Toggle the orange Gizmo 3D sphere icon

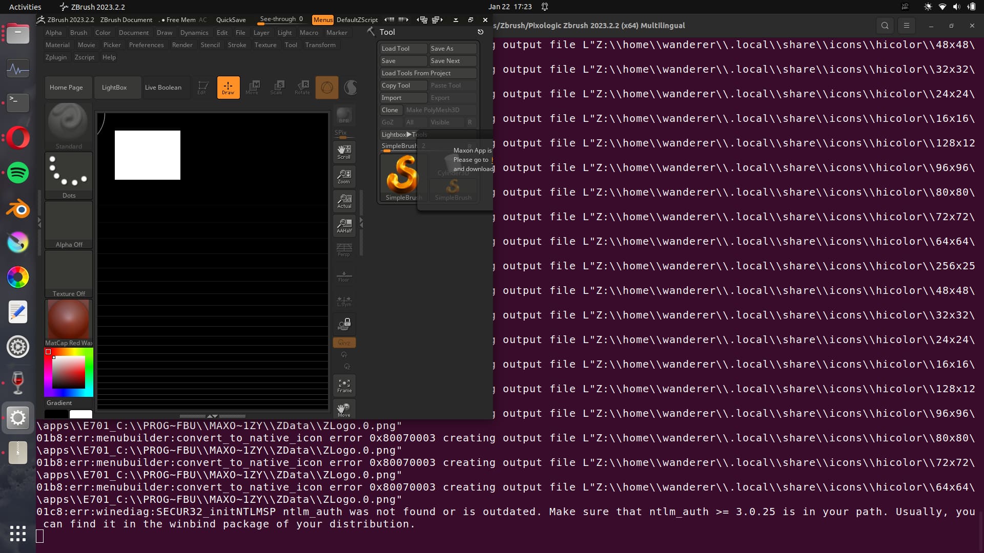pos(327,88)
